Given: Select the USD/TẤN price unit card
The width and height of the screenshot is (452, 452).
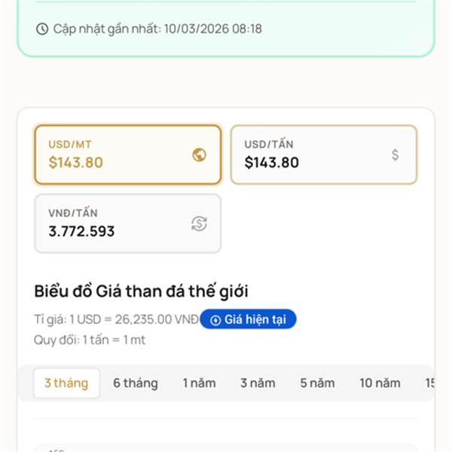Looking at the screenshot, I should point(324,154).
